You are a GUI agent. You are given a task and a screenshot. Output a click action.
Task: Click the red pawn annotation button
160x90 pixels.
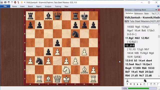pos(141,84)
